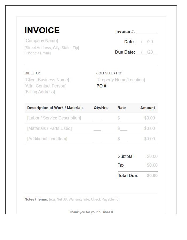The image size is (187, 240).
Task: Click the Total Due $0.00 value
Action: coord(152,175)
